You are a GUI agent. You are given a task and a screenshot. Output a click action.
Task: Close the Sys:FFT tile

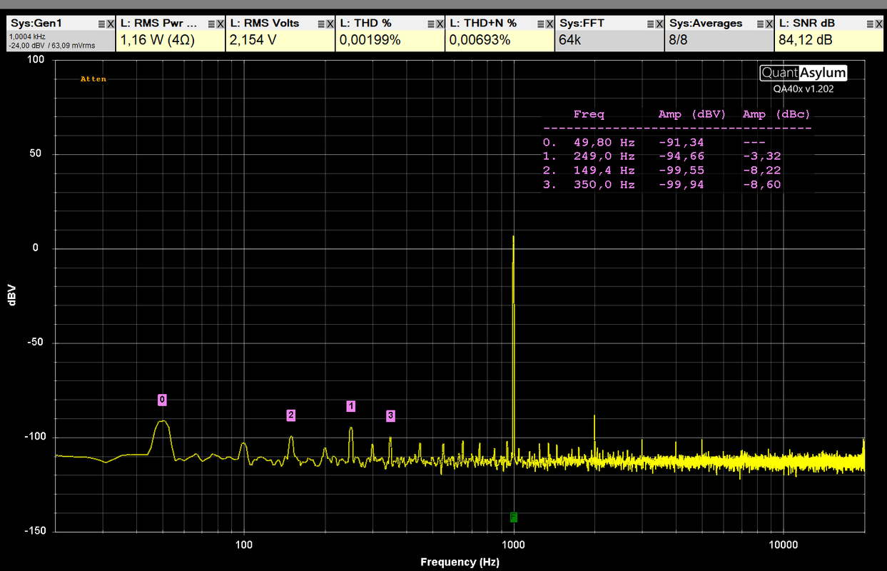click(660, 24)
